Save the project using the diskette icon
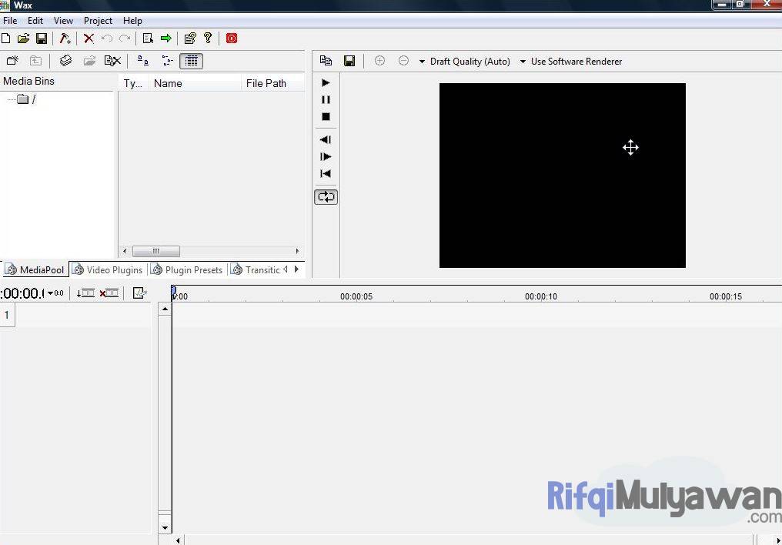This screenshot has width=782, height=545. pos(42,38)
